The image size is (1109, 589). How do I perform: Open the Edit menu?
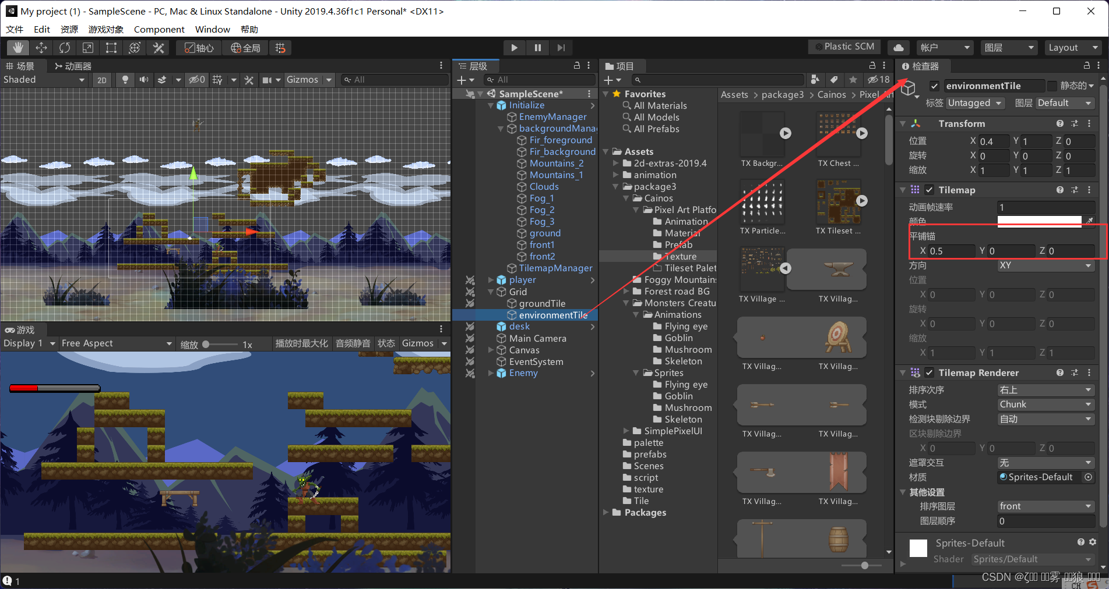pyautogui.click(x=41, y=29)
